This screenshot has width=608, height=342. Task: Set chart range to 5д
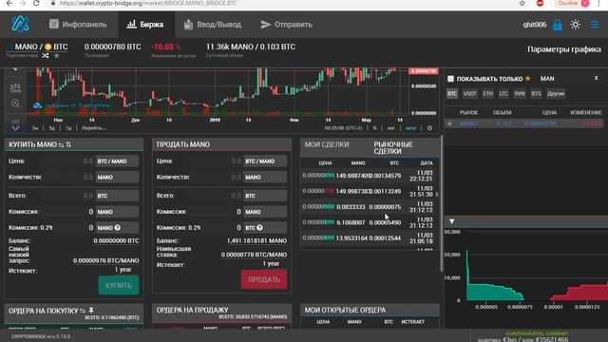pos(51,128)
